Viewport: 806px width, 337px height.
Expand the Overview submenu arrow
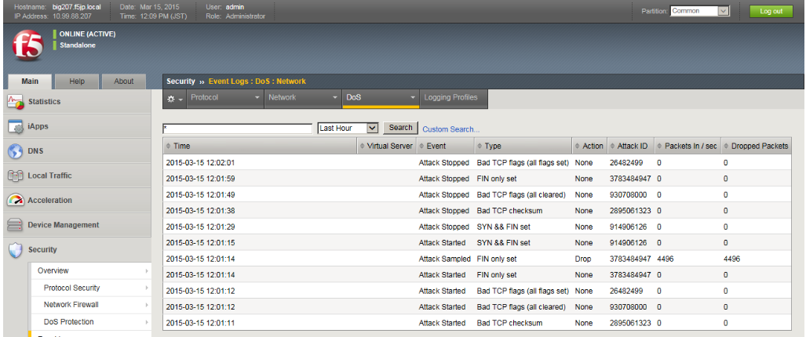pyautogui.click(x=147, y=271)
